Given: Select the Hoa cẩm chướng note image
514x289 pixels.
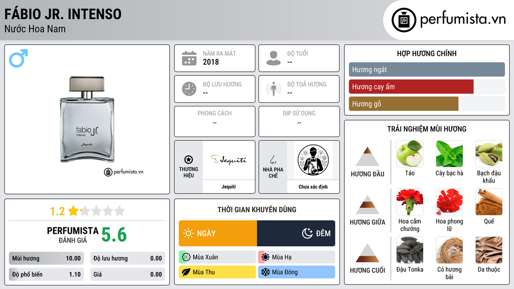Looking at the screenshot, I should (x=410, y=202).
